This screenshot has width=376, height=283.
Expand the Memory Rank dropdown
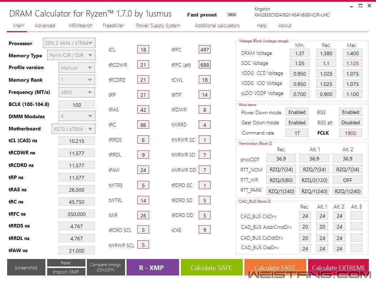(77, 80)
